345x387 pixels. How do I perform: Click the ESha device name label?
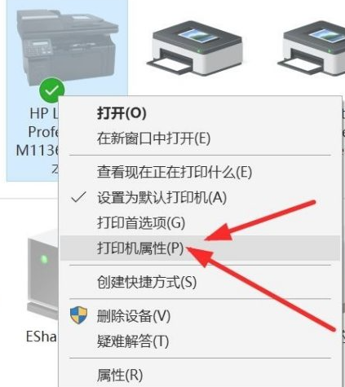(x=42, y=336)
